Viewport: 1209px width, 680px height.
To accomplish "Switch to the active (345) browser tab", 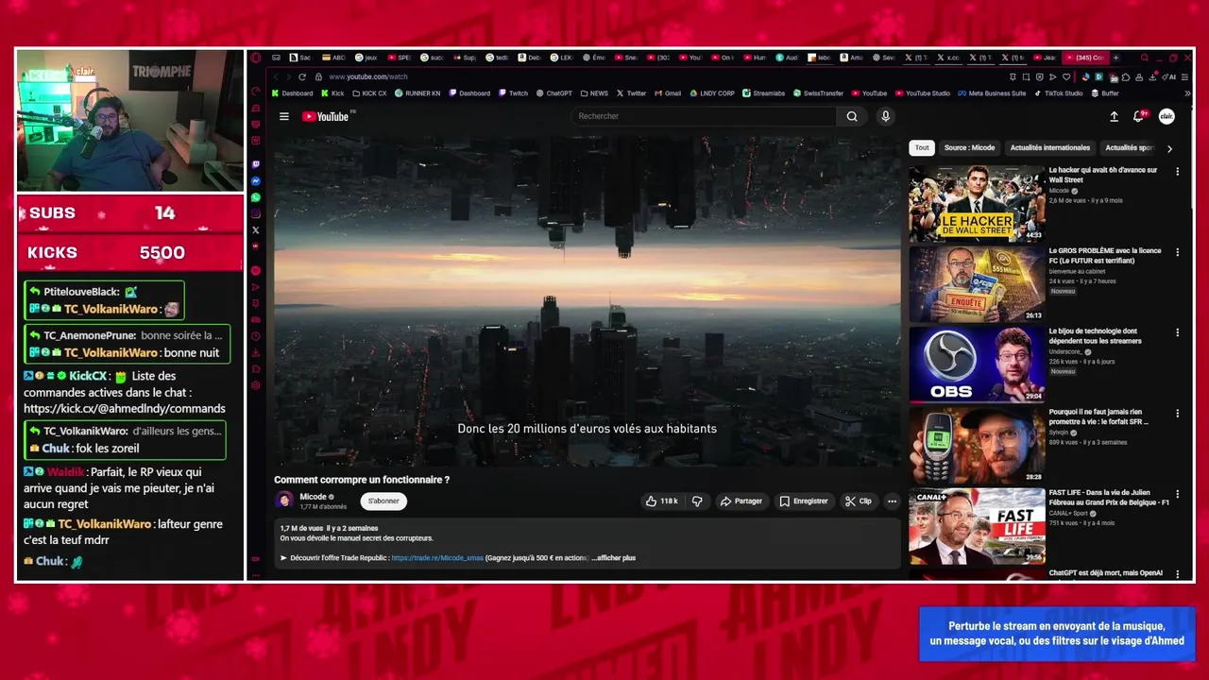I will click(1084, 58).
